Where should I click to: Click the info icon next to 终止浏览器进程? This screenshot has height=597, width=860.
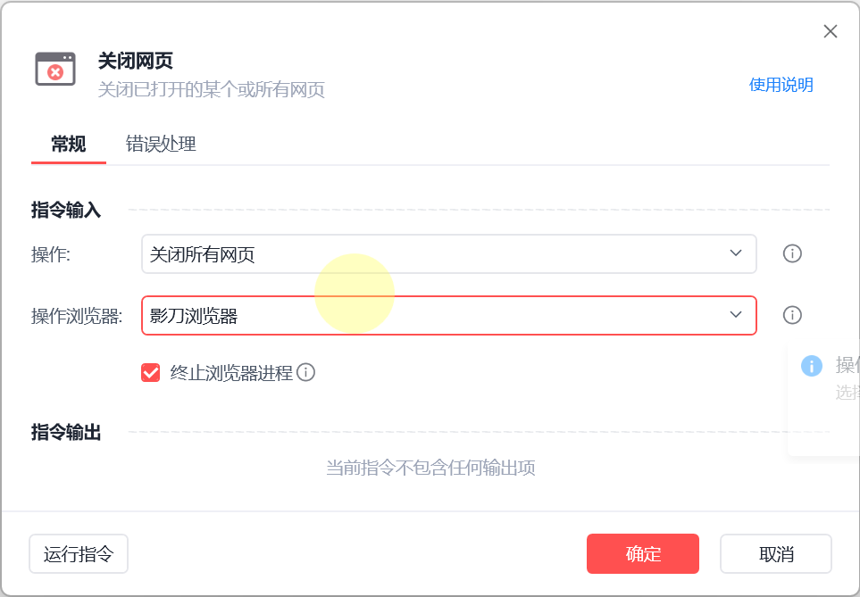pos(306,372)
